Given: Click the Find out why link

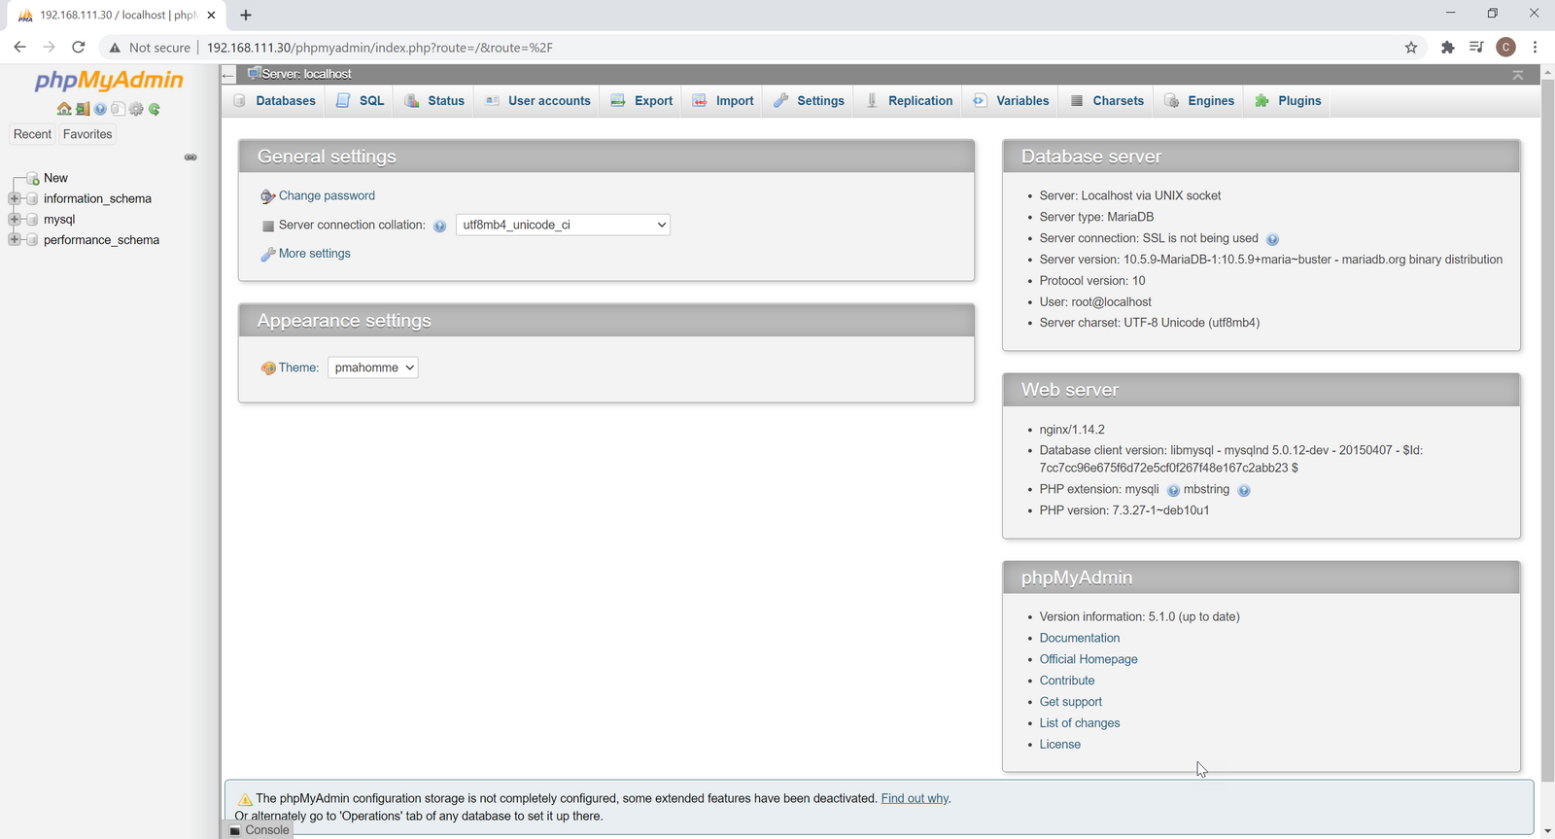Looking at the screenshot, I should (915, 799).
